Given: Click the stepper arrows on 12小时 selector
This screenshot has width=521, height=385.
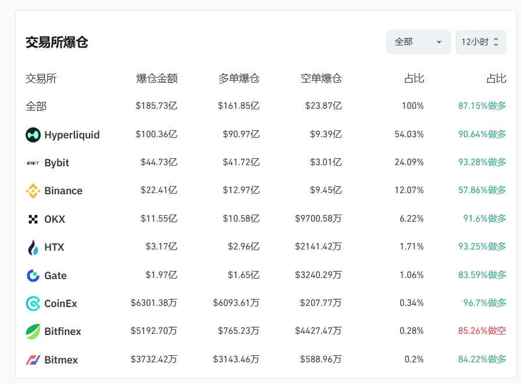Looking at the screenshot, I should pyautogui.click(x=496, y=42).
